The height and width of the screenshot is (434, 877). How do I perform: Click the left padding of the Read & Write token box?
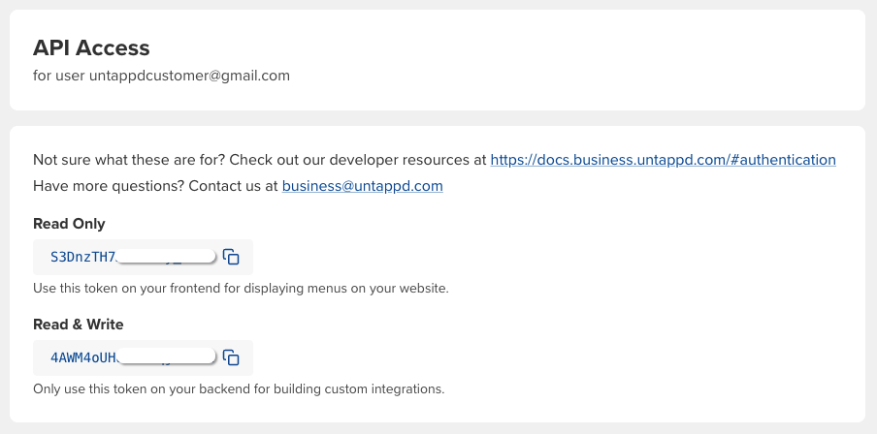(x=41, y=357)
